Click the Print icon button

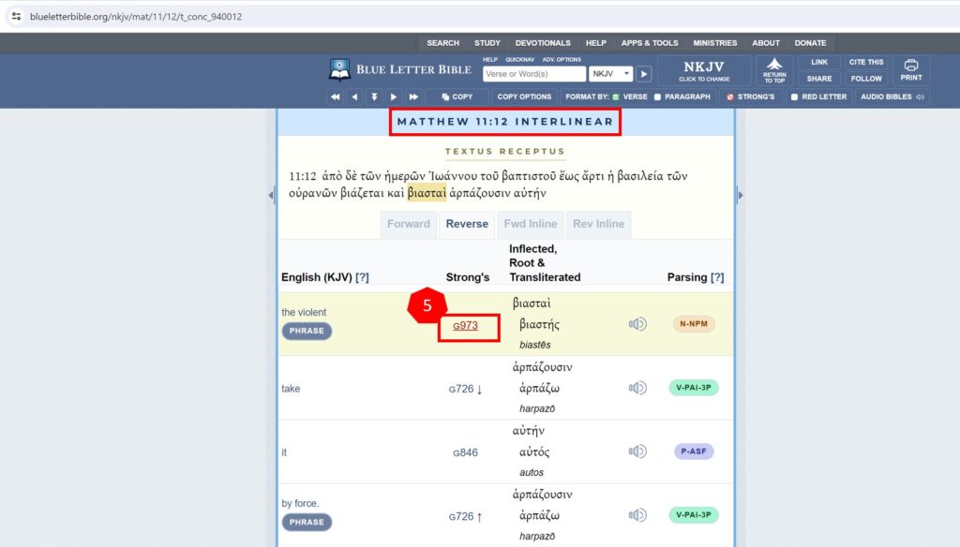(910, 70)
